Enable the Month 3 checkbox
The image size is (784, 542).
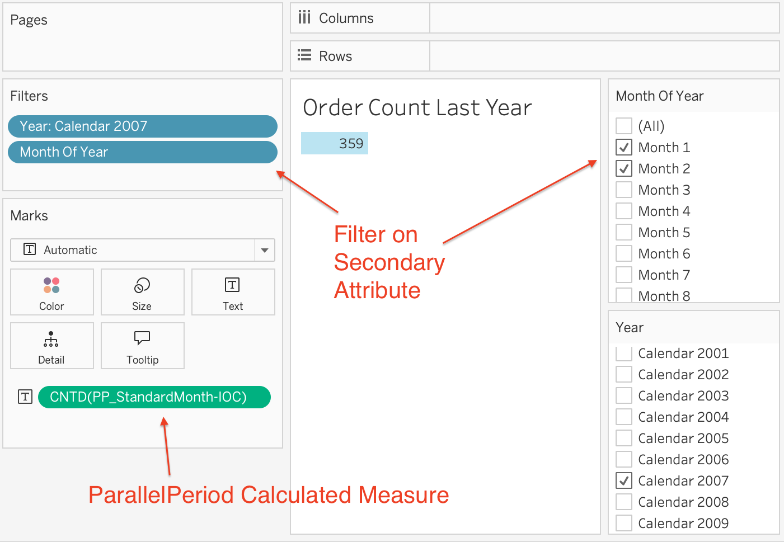coord(624,190)
